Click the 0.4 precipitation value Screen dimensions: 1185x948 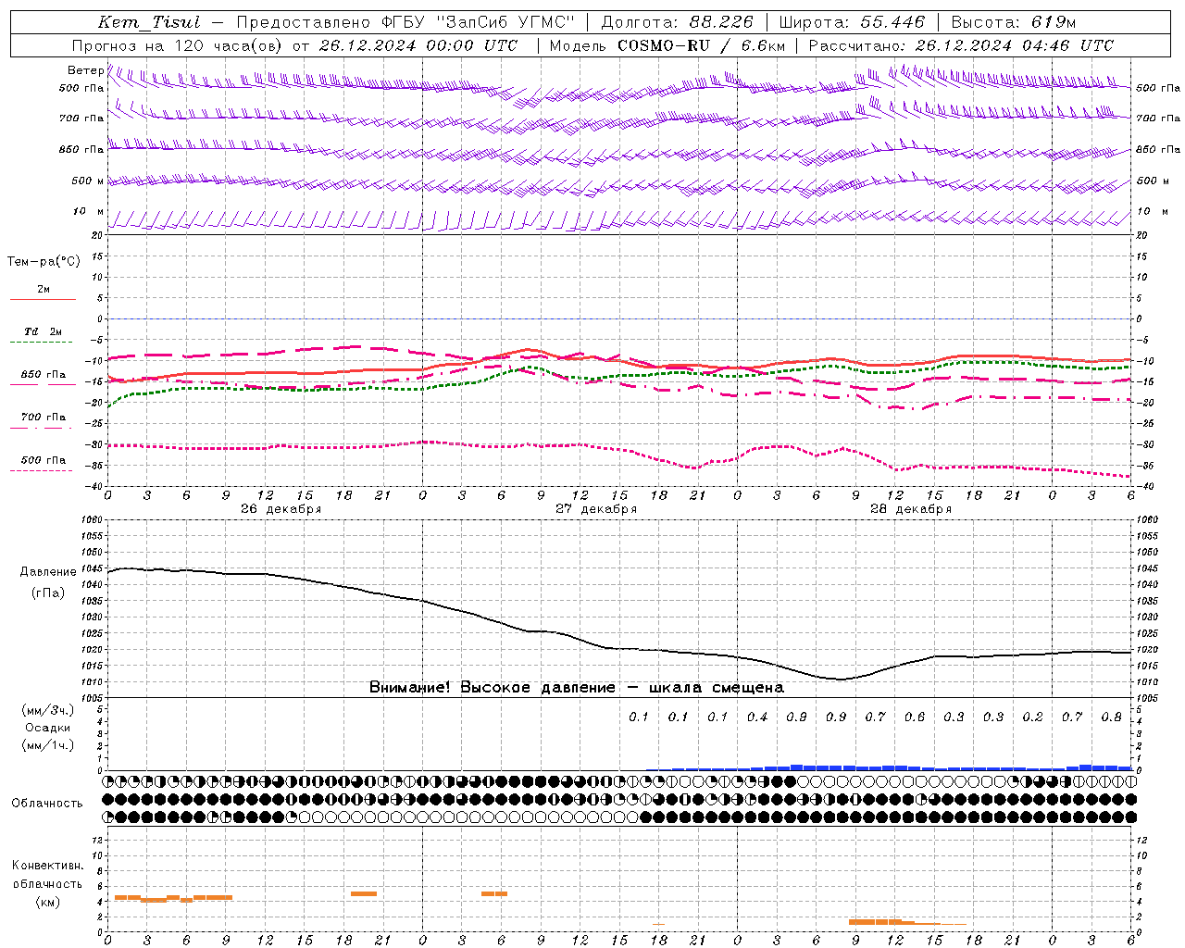[x=757, y=717]
